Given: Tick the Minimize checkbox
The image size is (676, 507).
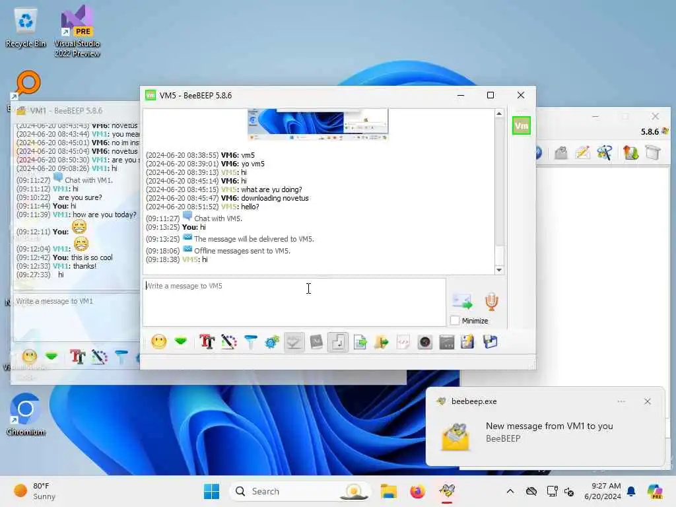Looking at the screenshot, I should point(455,321).
